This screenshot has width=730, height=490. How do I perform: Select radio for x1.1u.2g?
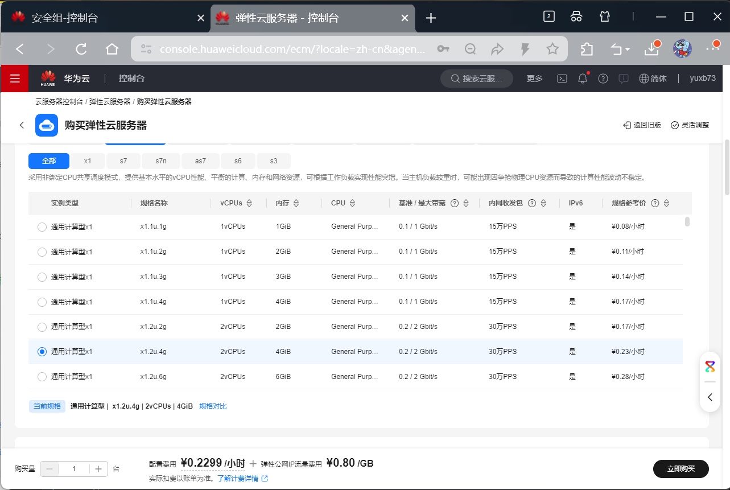click(42, 252)
